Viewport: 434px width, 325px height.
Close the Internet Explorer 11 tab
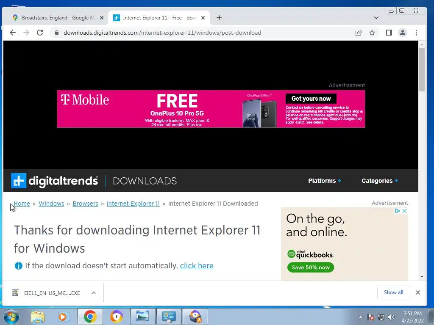(203, 18)
